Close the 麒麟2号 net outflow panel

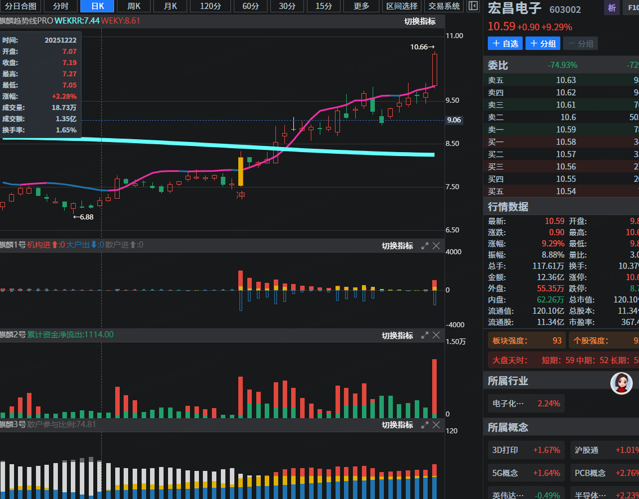[436, 335]
